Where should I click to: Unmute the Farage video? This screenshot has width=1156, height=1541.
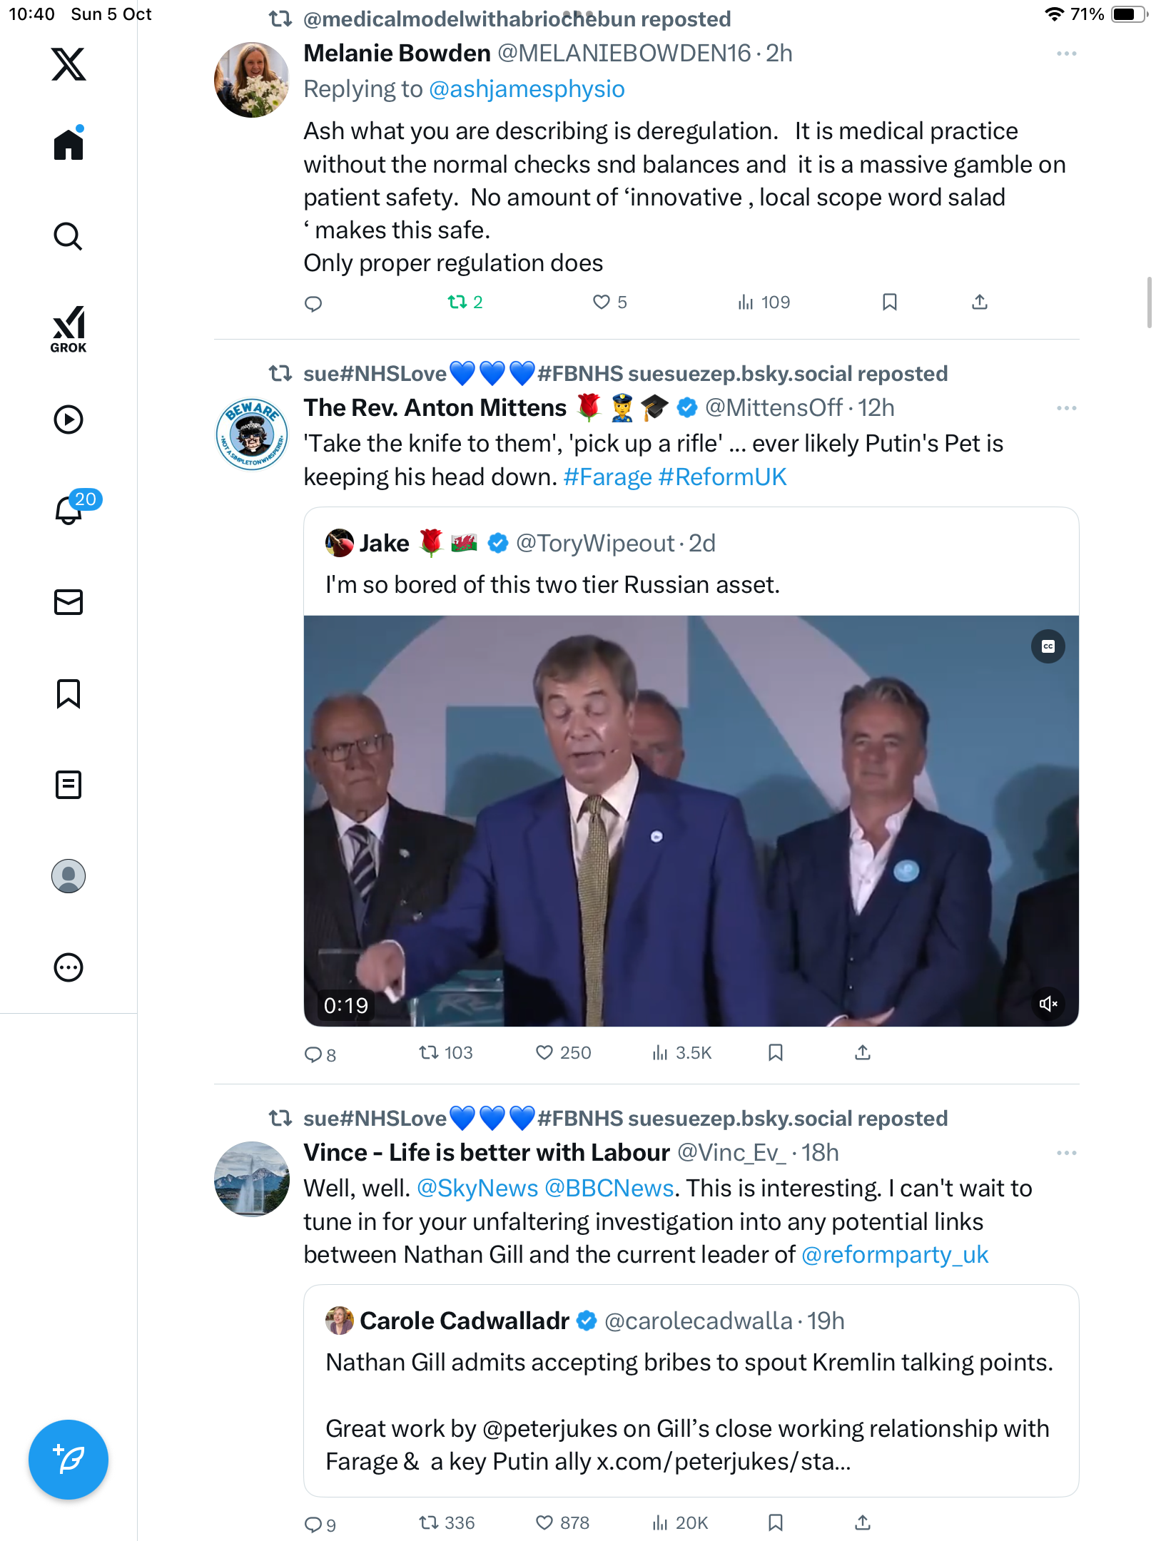[1048, 1004]
